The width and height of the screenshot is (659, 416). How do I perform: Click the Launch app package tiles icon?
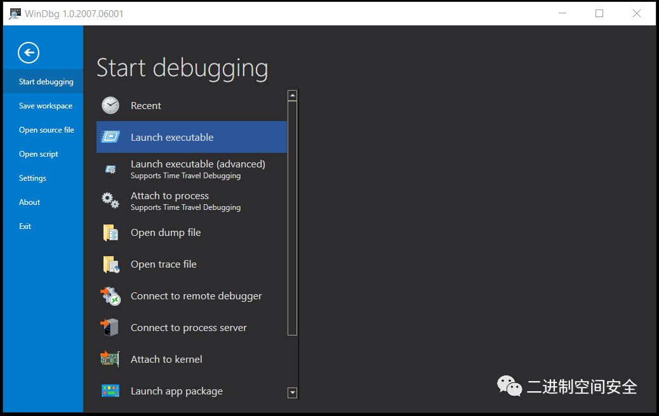[x=110, y=391]
